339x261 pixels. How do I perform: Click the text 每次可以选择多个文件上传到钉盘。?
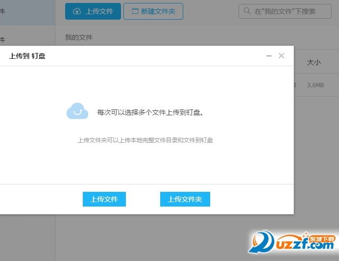point(150,112)
